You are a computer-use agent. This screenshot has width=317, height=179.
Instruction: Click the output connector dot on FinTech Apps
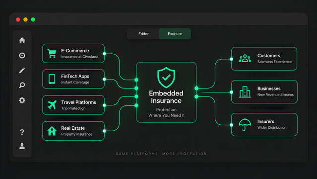click(104, 79)
